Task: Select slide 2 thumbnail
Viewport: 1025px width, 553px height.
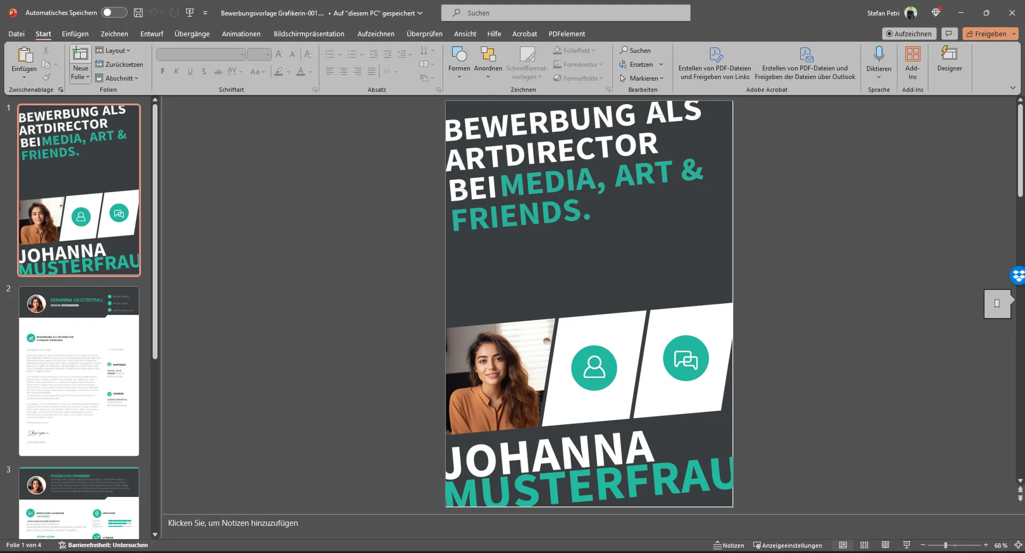Action: pyautogui.click(x=79, y=371)
